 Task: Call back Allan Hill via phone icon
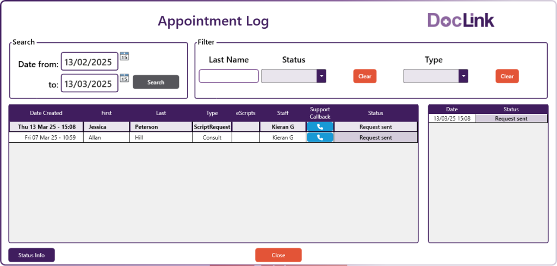coord(320,137)
